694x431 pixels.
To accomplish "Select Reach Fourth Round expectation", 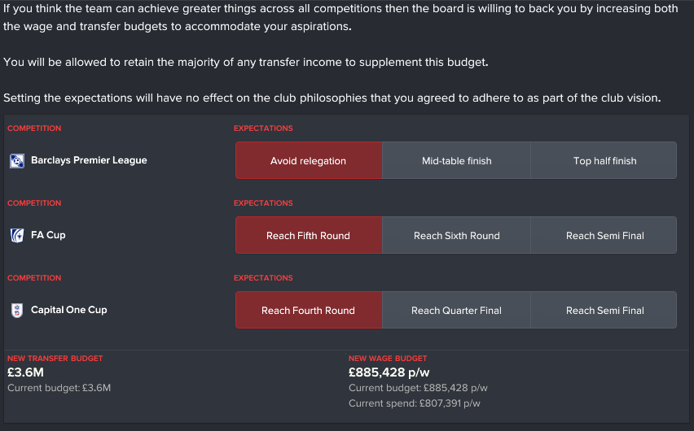I will click(309, 311).
